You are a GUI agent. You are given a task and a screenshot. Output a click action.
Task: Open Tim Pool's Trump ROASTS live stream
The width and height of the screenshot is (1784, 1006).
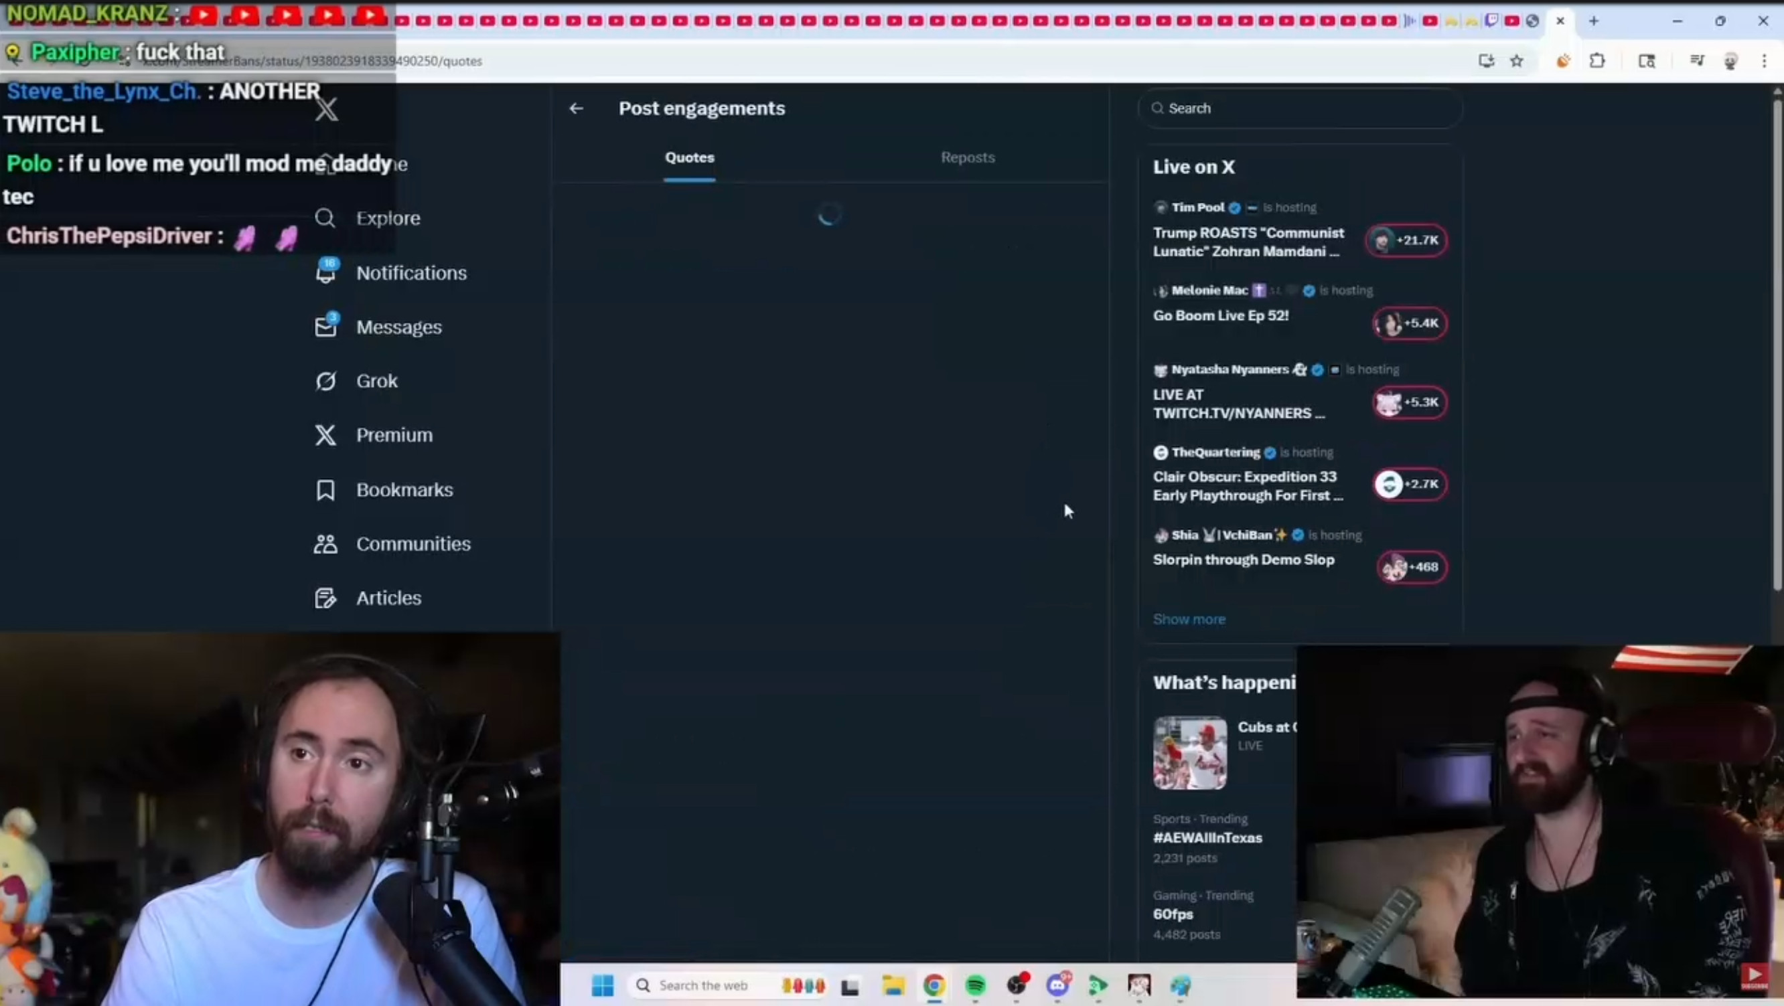click(x=1248, y=242)
